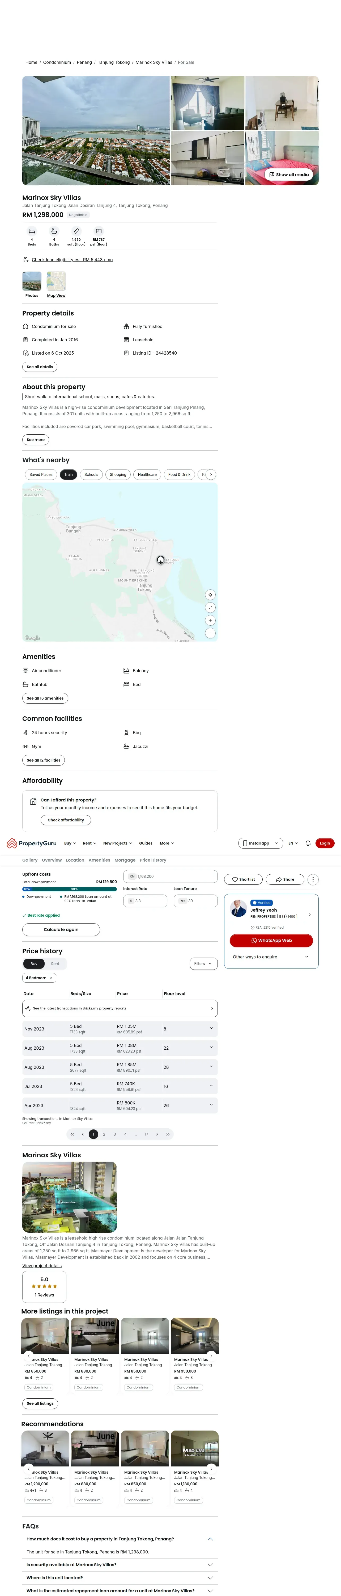Jump to the Mortgage section tab

pos(125,860)
